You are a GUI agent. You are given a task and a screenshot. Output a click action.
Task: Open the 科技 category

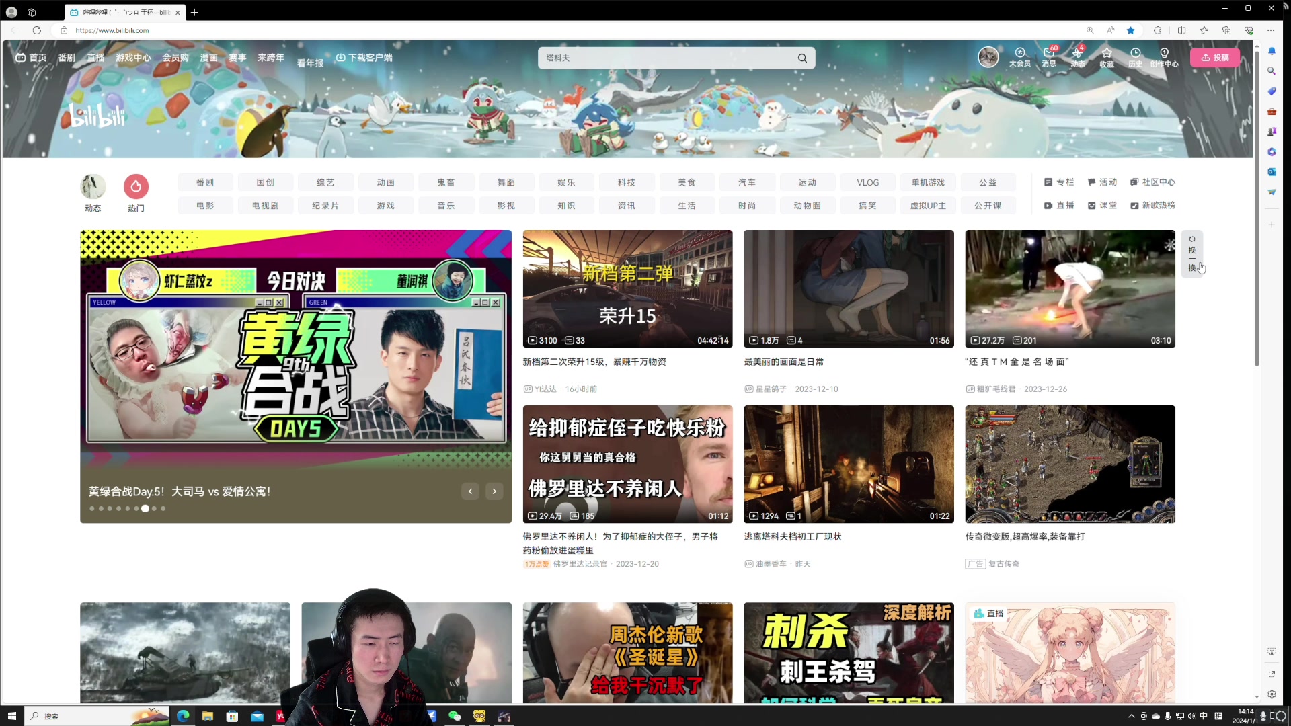tap(627, 182)
